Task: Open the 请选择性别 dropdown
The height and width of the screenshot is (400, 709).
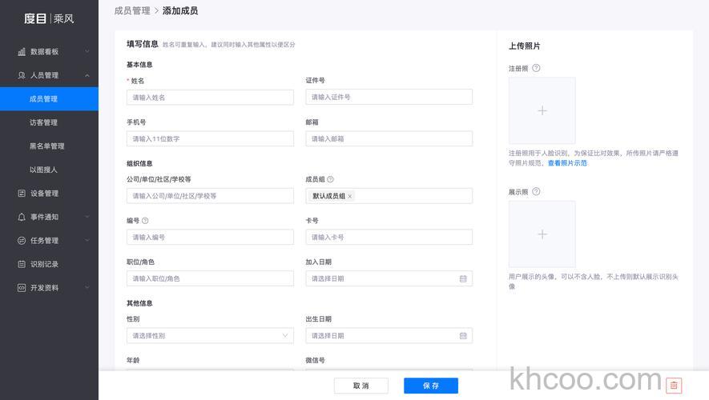Action: coord(210,335)
